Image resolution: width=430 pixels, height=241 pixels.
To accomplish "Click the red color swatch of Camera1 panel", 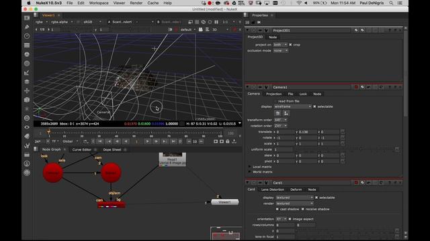I will (x=356, y=87).
